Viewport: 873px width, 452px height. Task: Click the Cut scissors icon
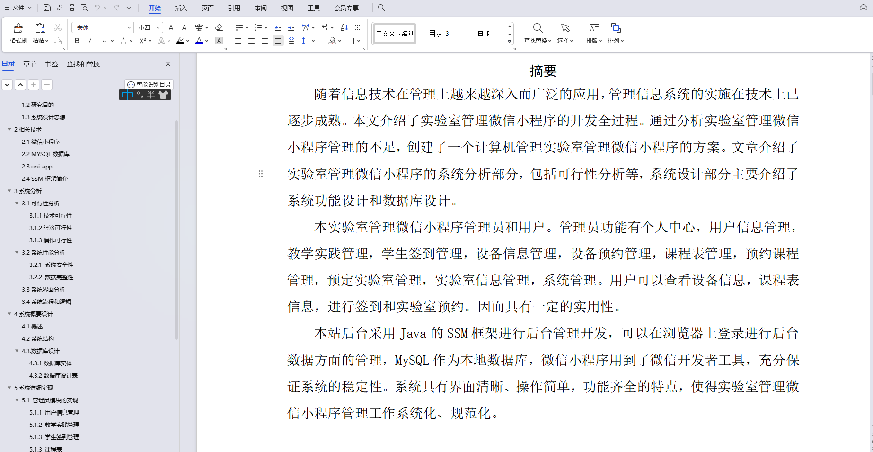coord(58,28)
